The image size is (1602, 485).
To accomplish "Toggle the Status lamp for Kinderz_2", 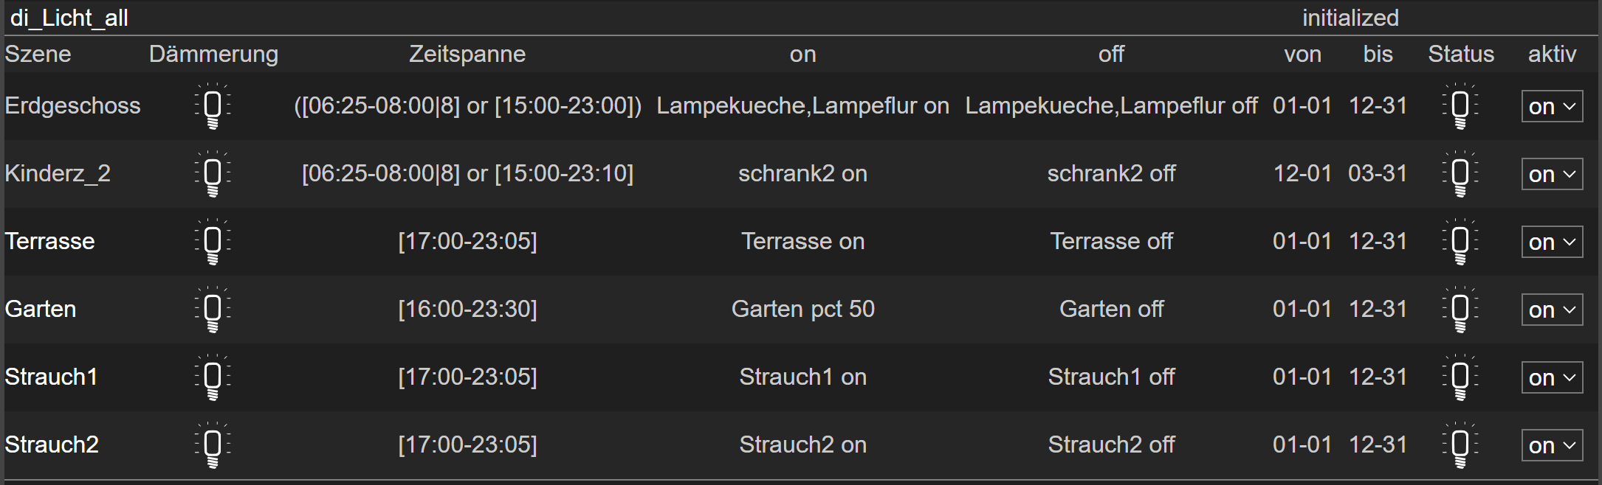I will [x=1460, y=174].
